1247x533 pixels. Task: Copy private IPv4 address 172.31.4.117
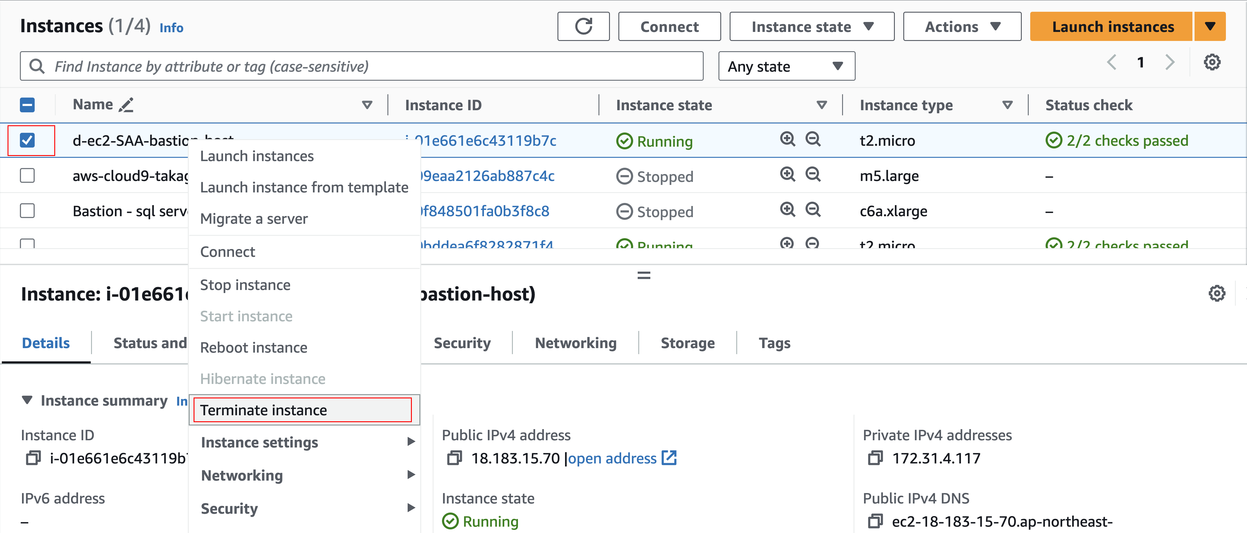[x=875, y=457]
